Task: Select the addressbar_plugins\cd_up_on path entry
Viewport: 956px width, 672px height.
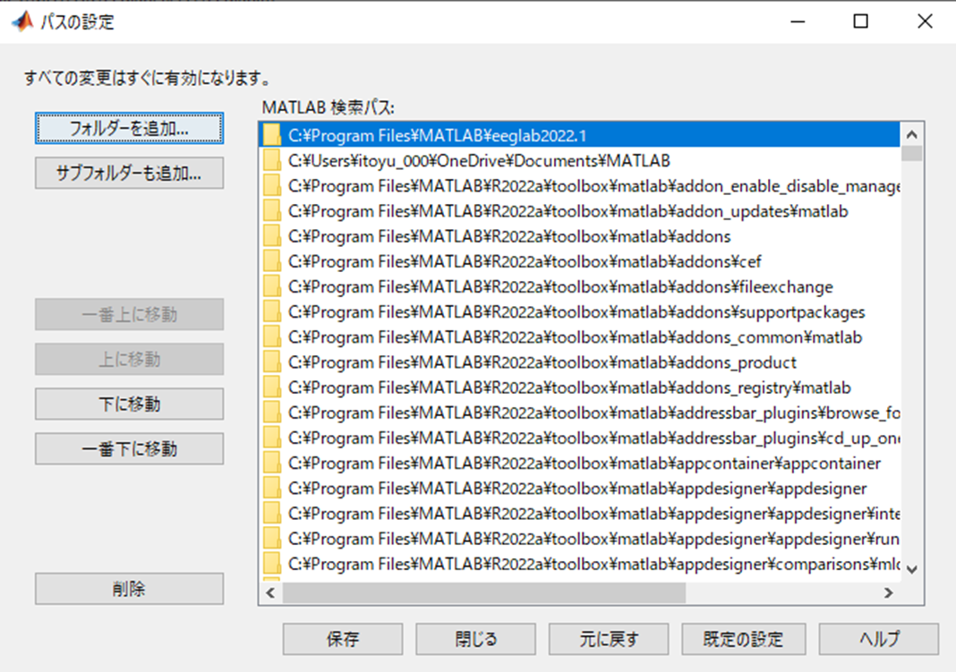Action: coord(580,438)
